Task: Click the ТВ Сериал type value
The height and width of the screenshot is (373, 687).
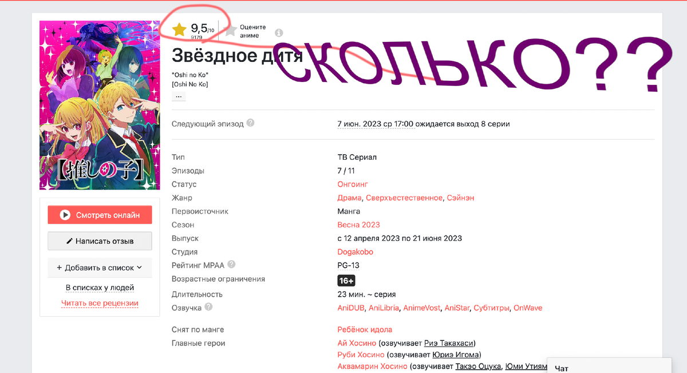Action: [357, 157]
